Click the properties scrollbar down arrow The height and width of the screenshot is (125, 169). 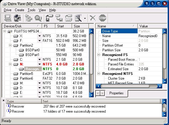pos(165,81)
